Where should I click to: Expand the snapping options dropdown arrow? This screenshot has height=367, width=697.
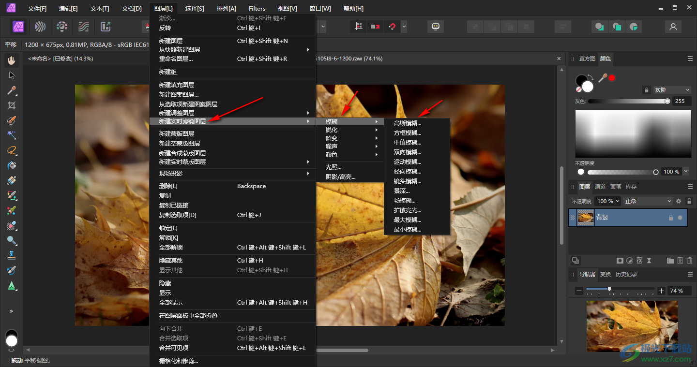point(404,27)
